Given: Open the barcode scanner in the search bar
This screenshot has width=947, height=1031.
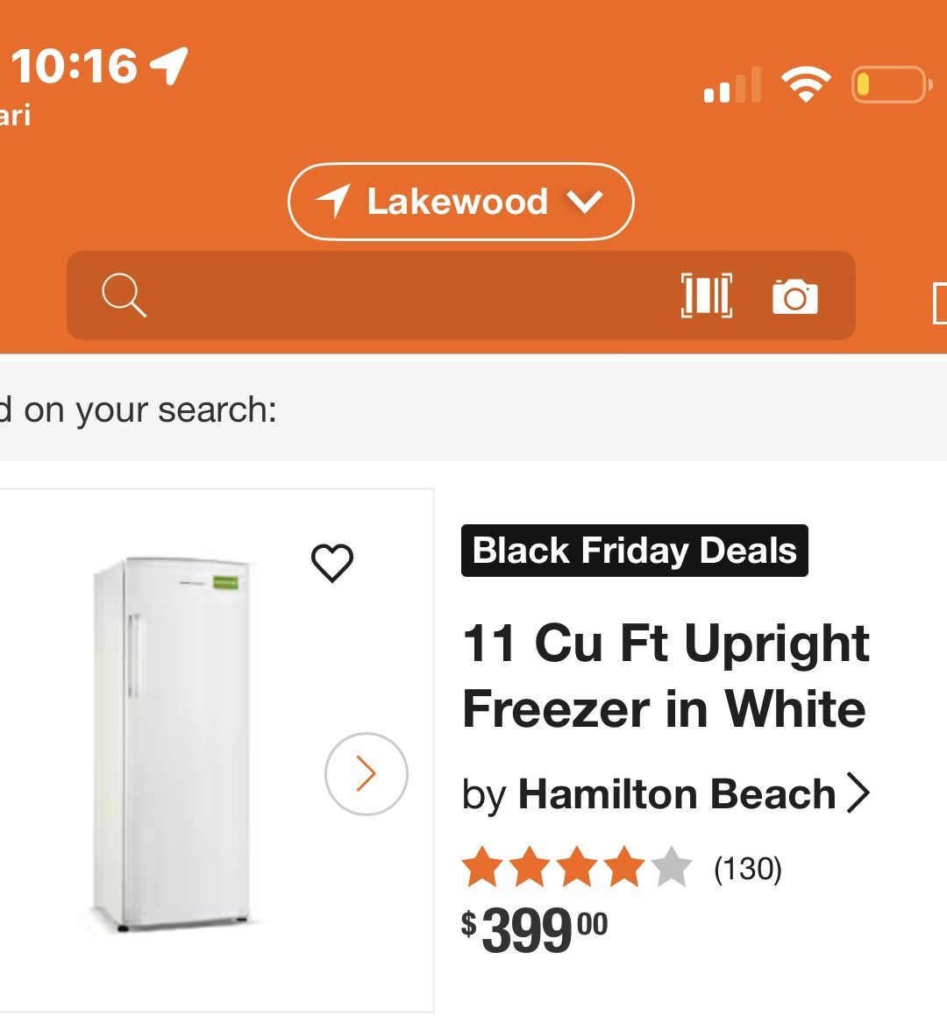Looking at the screenshot, I should pyautogui.click(x=707, y=296).
